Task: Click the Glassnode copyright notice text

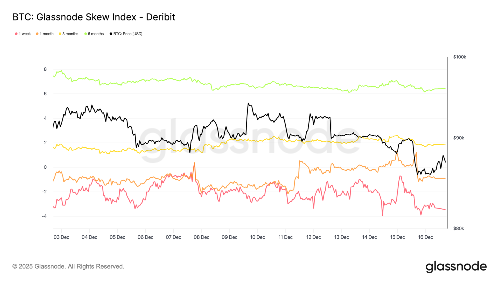Action: 68,267
